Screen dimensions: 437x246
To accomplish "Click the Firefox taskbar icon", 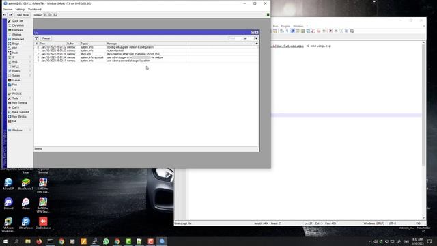I will click(x=39, y=241).
